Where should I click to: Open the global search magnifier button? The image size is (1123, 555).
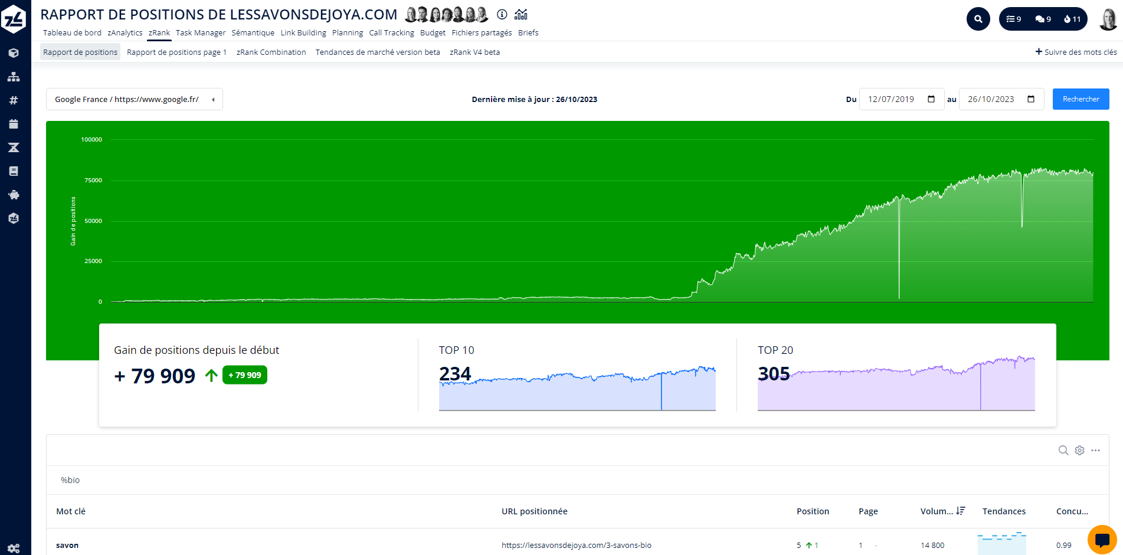[978, 19]
